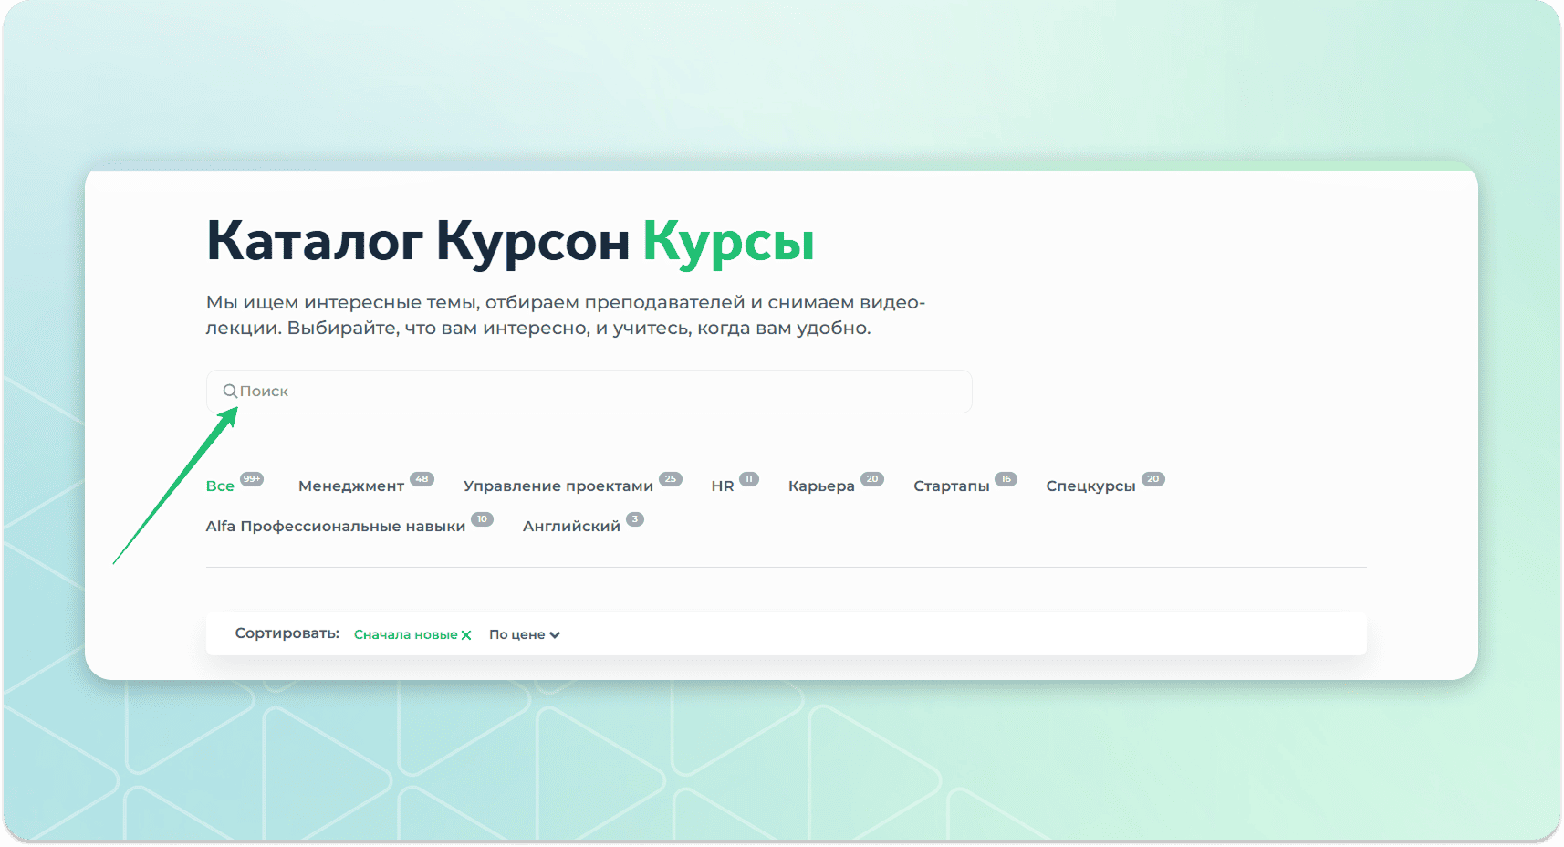Filter by Английский category

(571, 526)
